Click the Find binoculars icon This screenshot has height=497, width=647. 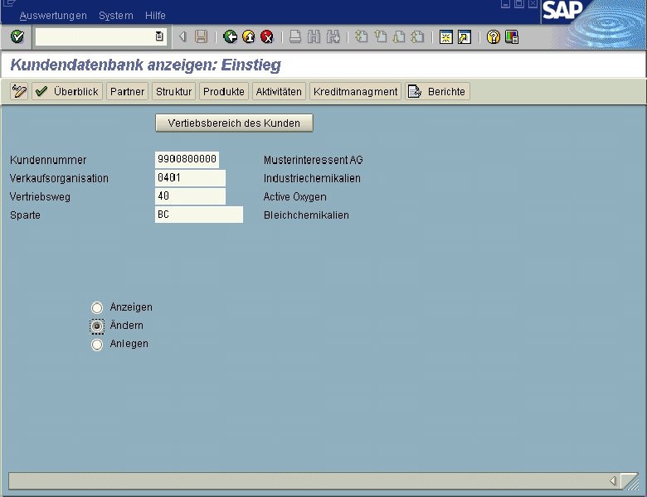pos(314,37)
